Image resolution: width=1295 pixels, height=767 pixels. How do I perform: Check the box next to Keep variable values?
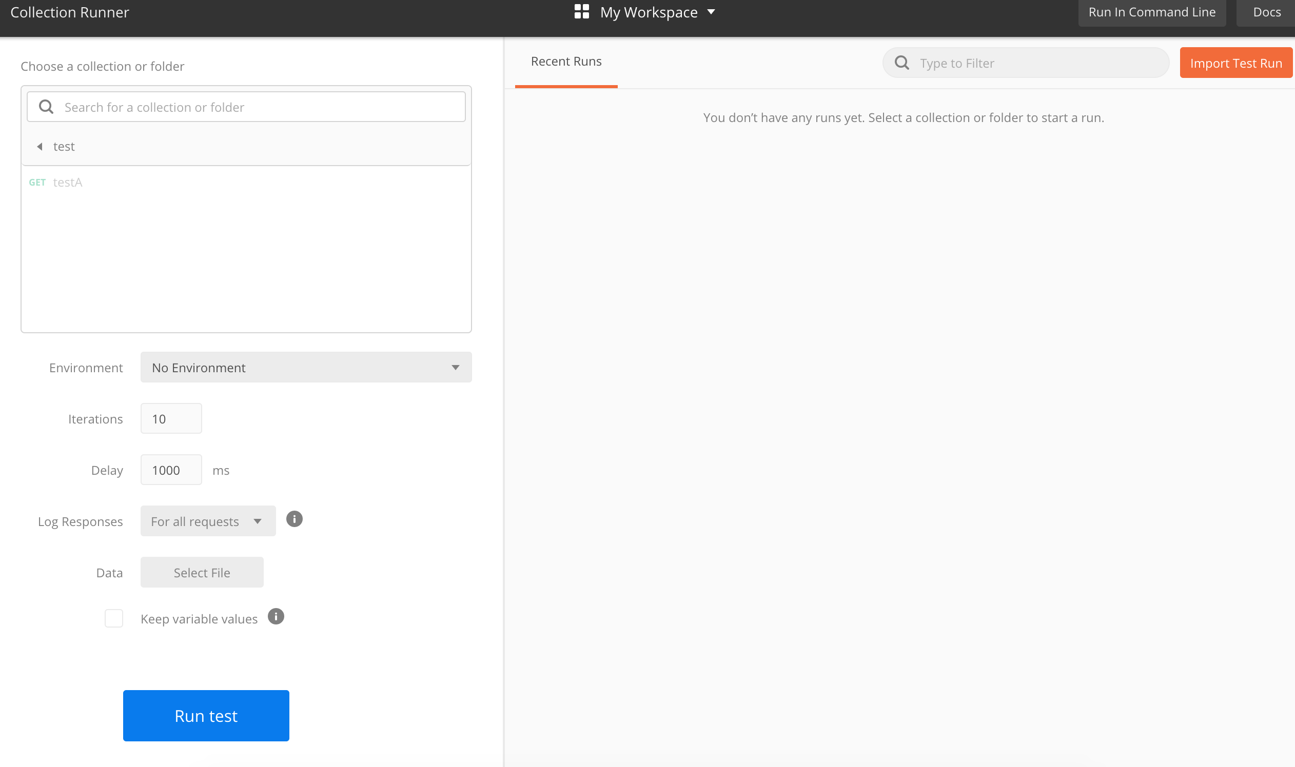coord(114,618)
